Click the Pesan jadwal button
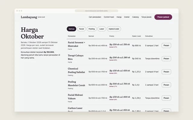This screenshot has width=193, height=120. point(163,17)
